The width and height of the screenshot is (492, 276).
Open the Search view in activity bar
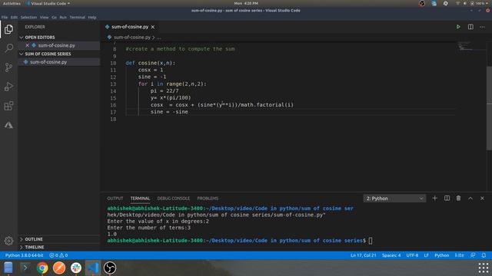(8, 48)
